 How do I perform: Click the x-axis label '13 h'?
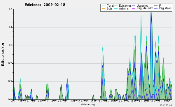pos(100,102)
